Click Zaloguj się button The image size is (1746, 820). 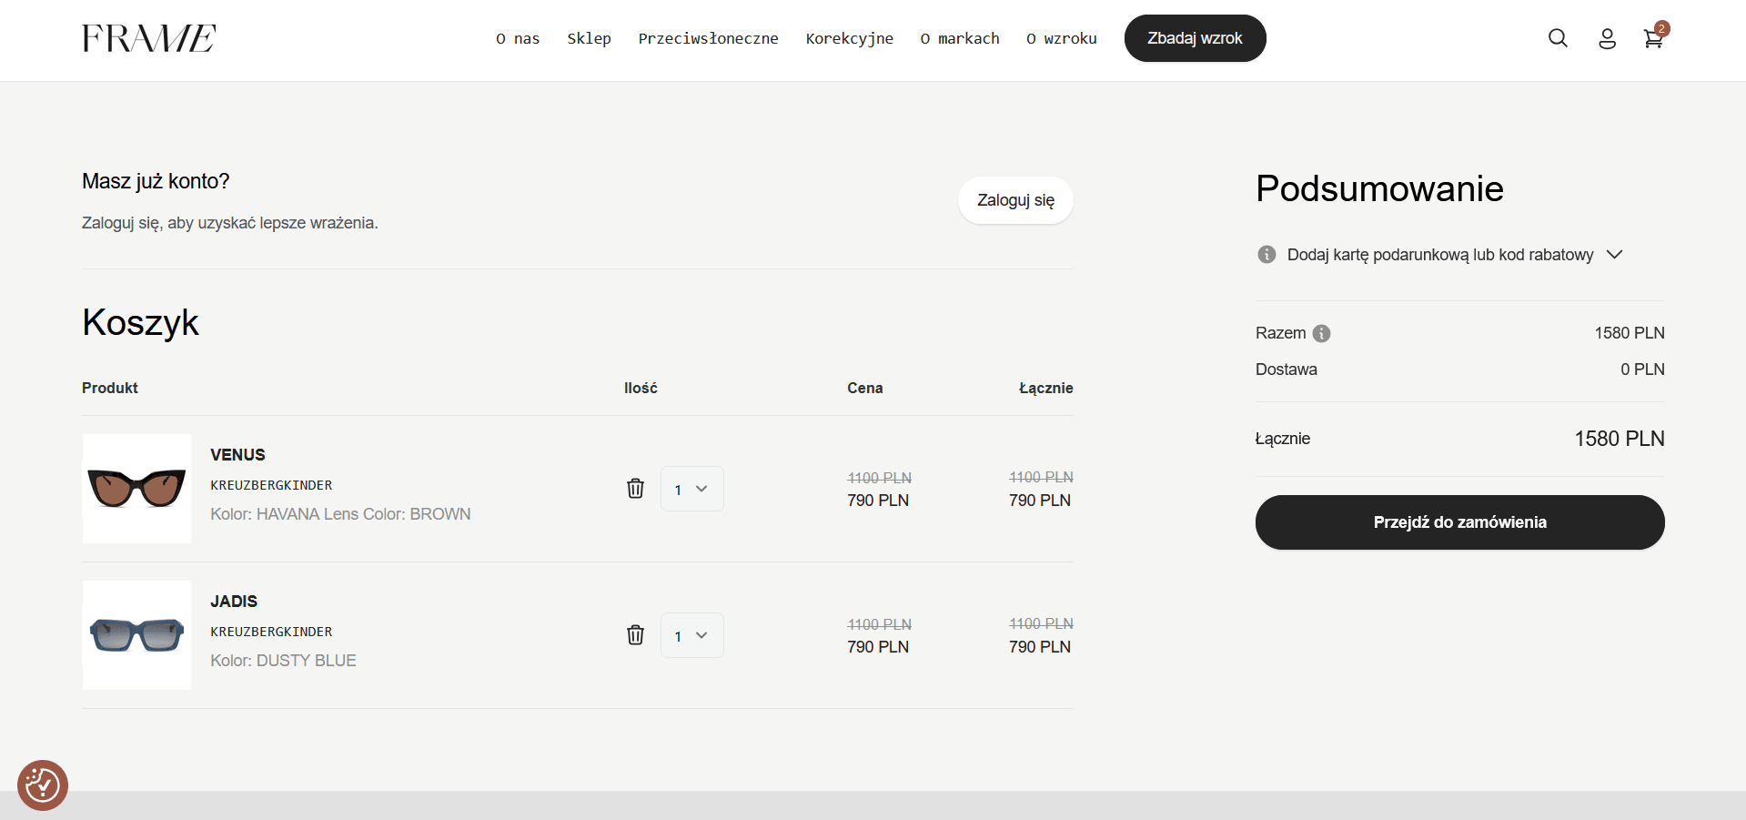coord(1015,200)
